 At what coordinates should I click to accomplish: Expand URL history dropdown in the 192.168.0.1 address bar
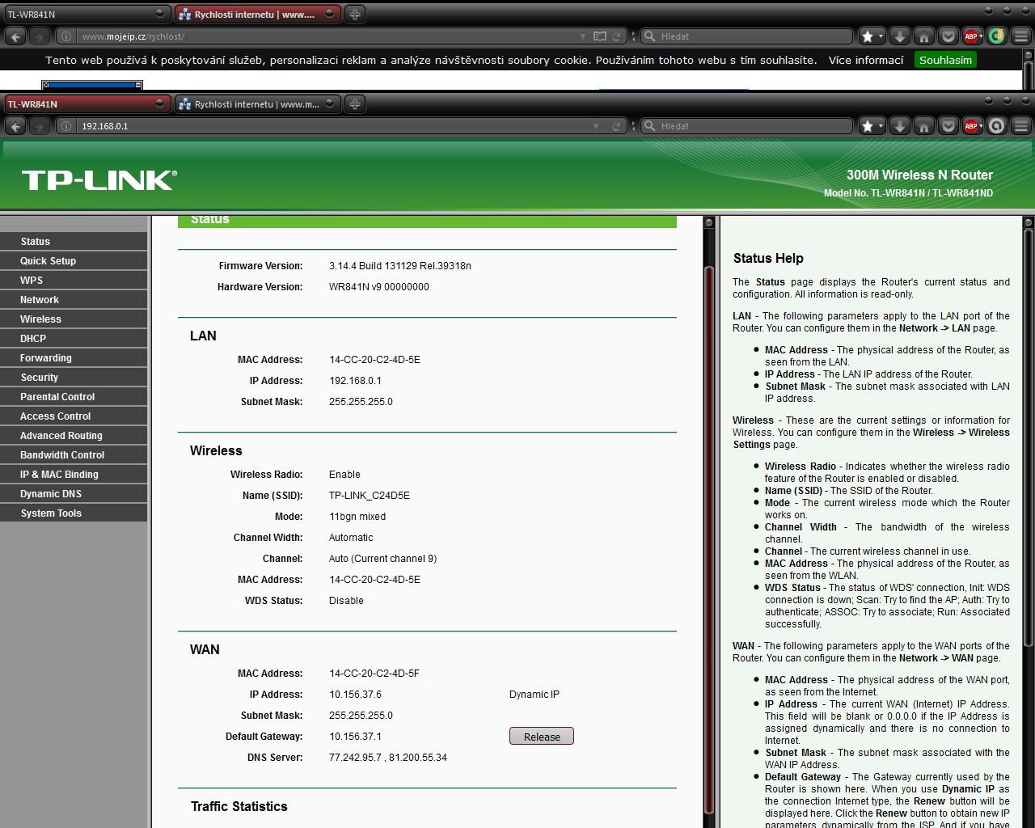coord(596,126)
